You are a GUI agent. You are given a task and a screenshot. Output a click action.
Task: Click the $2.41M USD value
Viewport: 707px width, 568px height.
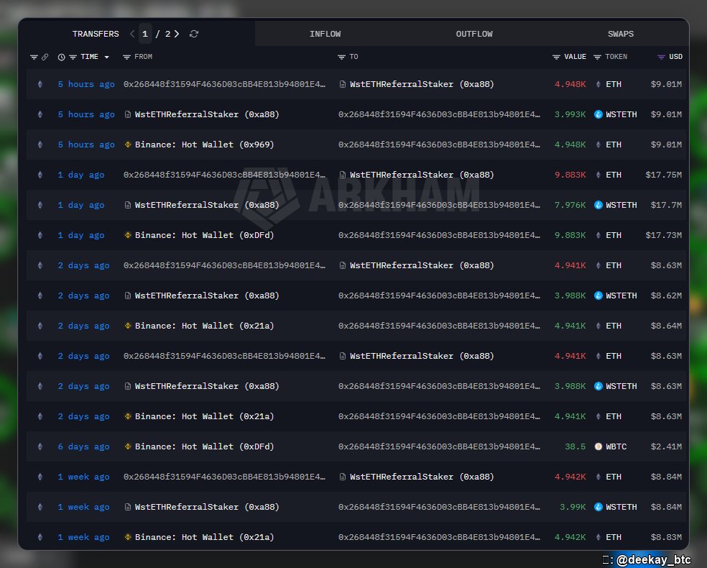[x=666, y=446]
